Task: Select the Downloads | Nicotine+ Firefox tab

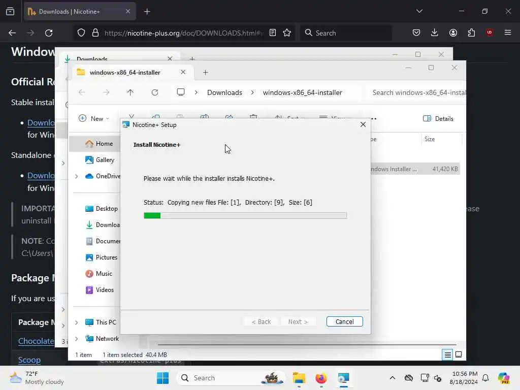Action: (x=80, y=12)
